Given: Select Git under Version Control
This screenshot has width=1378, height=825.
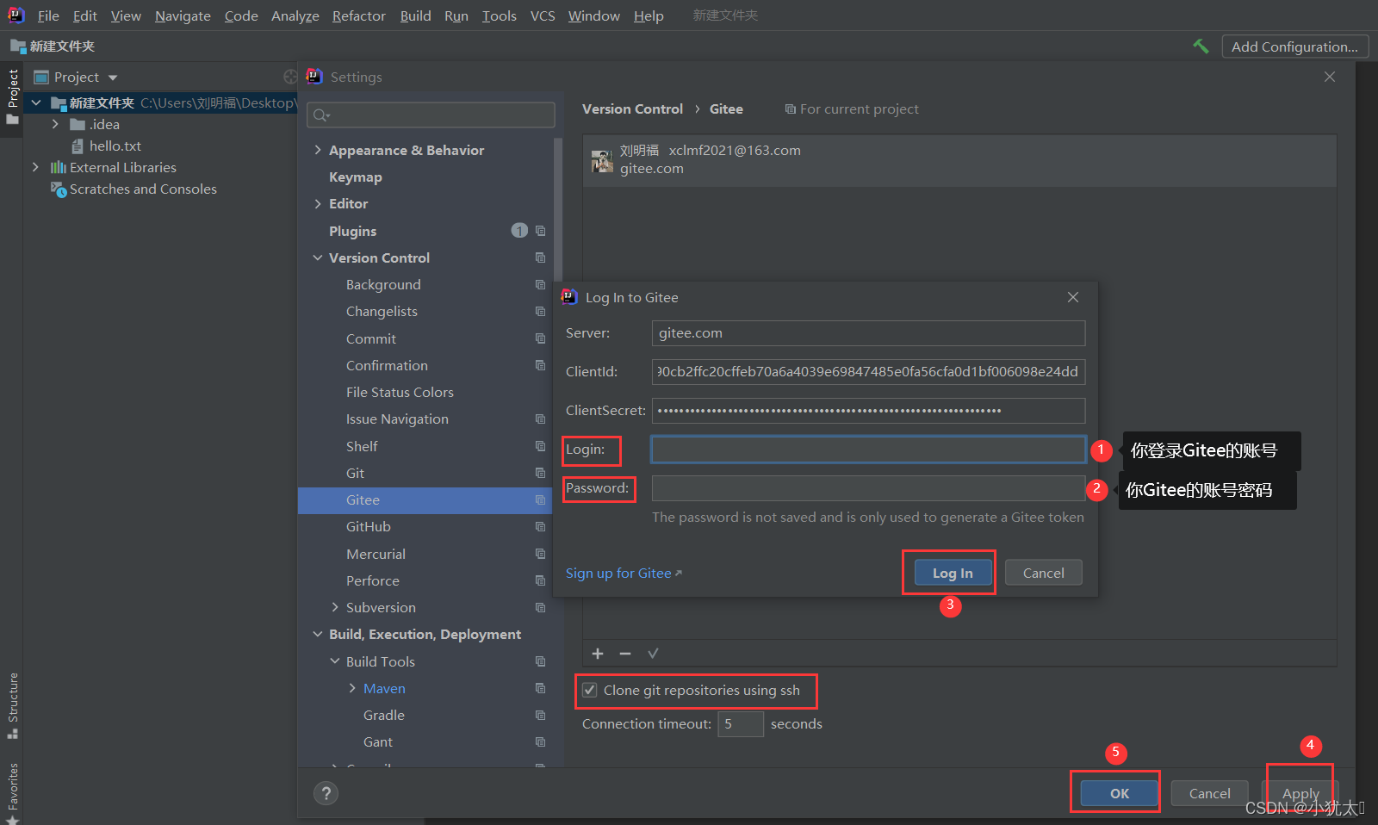Looking at the screenshot, I should (355, 473).
